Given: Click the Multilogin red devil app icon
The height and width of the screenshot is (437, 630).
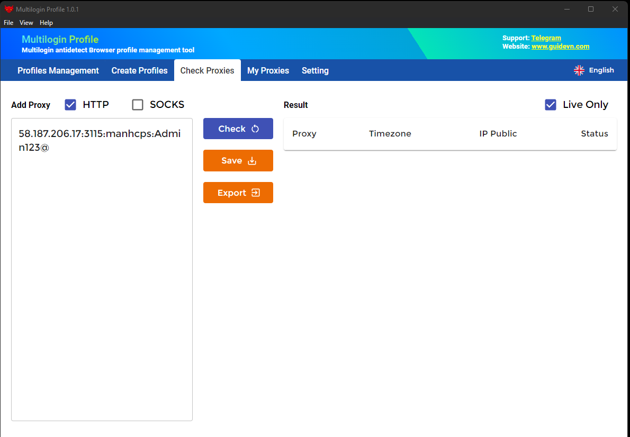Looking at the screenshot, I should coord(8,9).
